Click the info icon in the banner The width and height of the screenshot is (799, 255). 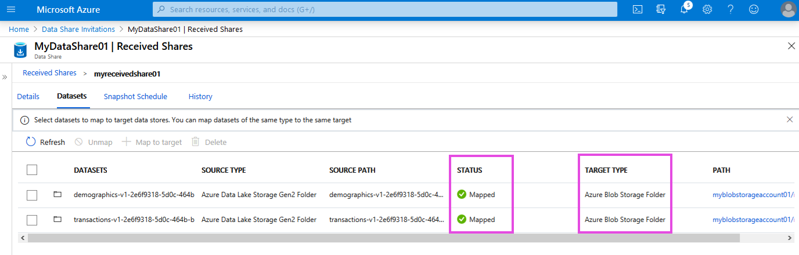pyautogui.click(x=24, y=121)
